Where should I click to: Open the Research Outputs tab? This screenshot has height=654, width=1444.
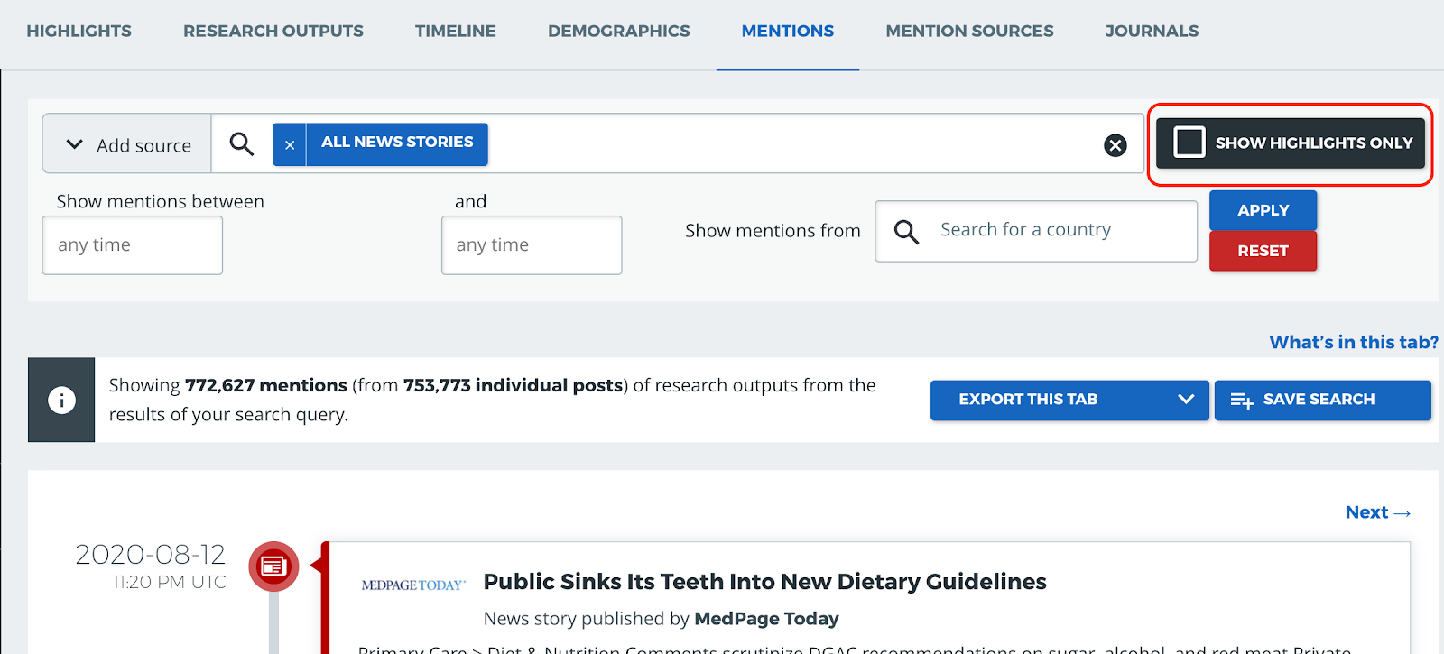pyautogui.click(x=273, y=32)
